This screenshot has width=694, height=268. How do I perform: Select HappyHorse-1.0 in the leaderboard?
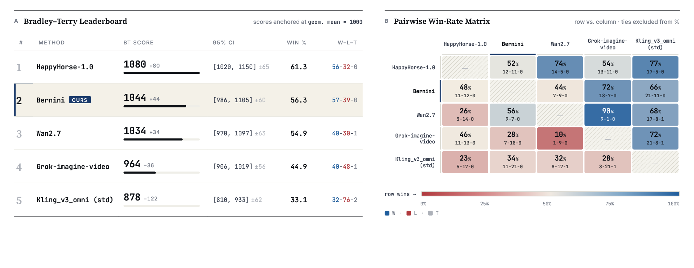click(x=65, y=67)
